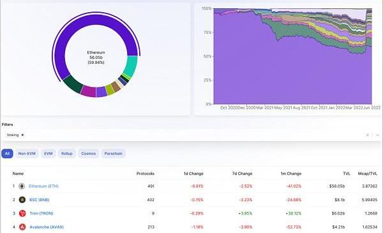Open the Avalanche (AVAX) link

coord(47,227)
